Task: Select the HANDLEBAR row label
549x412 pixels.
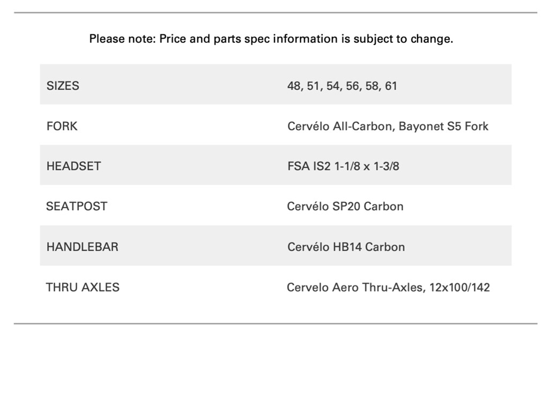Action: [x=83, y=247]
